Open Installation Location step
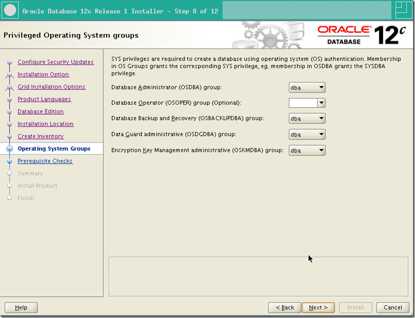This screenshot has height=318, width=415. point(46,124)
